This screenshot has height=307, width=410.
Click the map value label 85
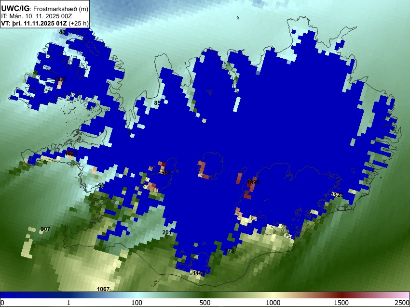click(x=157, y=103)
